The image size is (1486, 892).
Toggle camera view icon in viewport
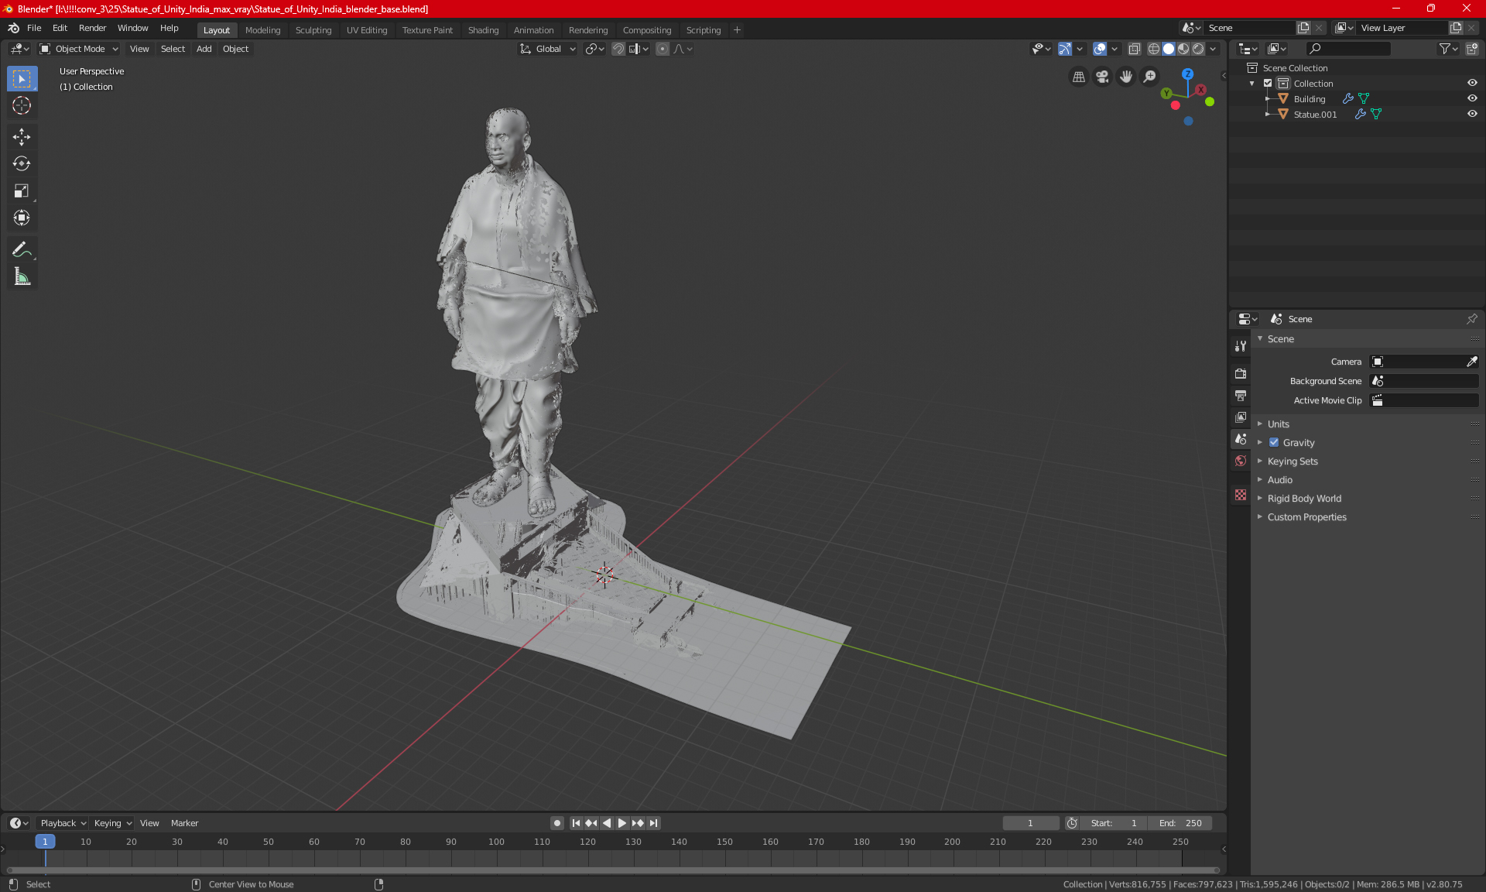(1102, 77)
